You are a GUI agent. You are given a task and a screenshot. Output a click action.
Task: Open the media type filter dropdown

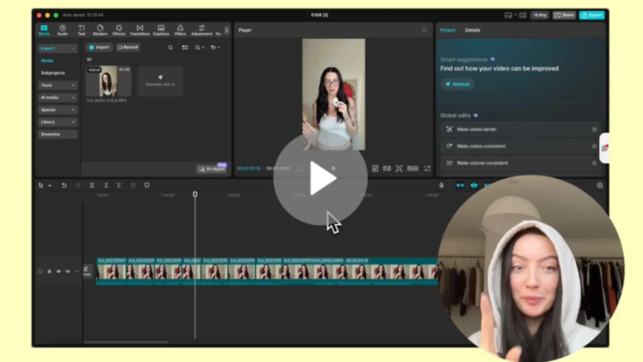(215, 47)
